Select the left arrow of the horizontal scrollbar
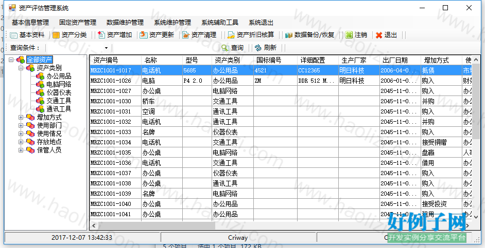485x248 pixels. pyautogui.click(x=93, y=226)
